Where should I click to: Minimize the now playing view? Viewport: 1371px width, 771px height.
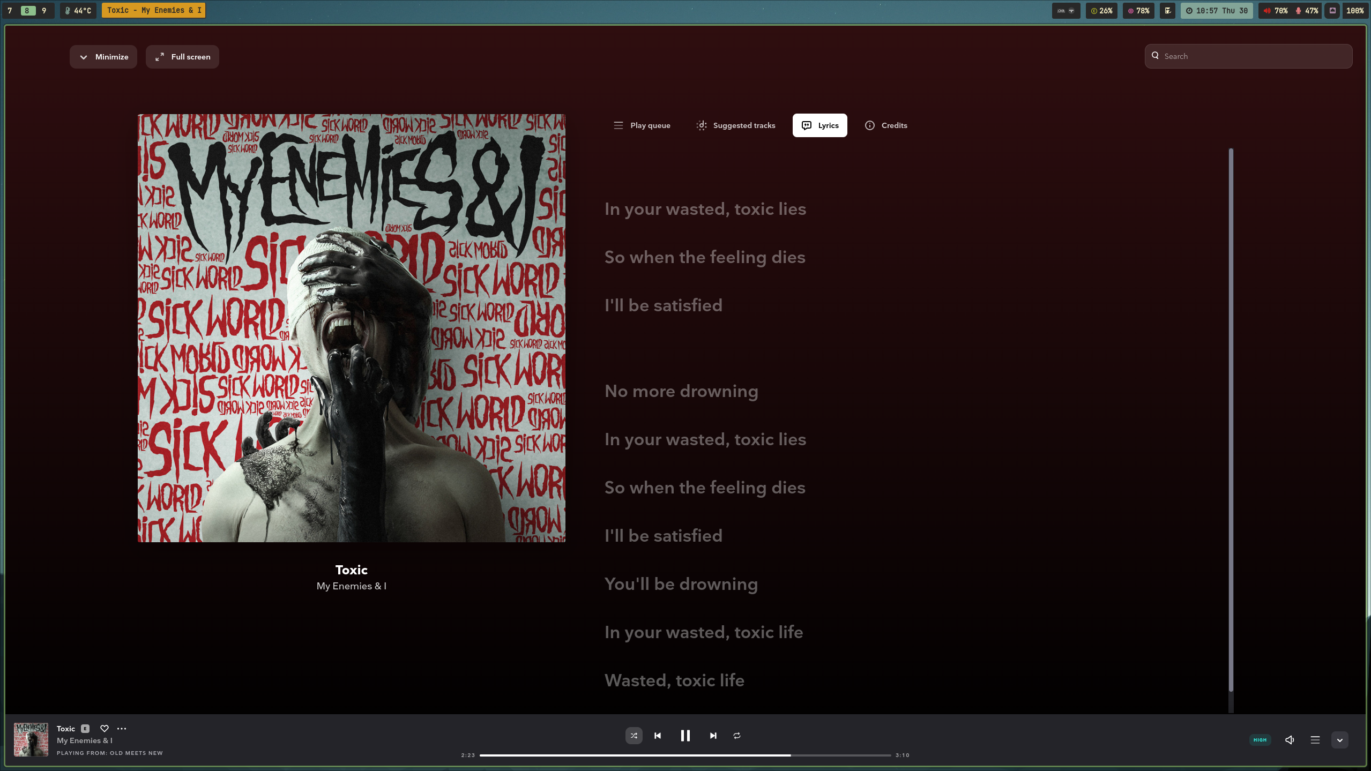point(103,56)
